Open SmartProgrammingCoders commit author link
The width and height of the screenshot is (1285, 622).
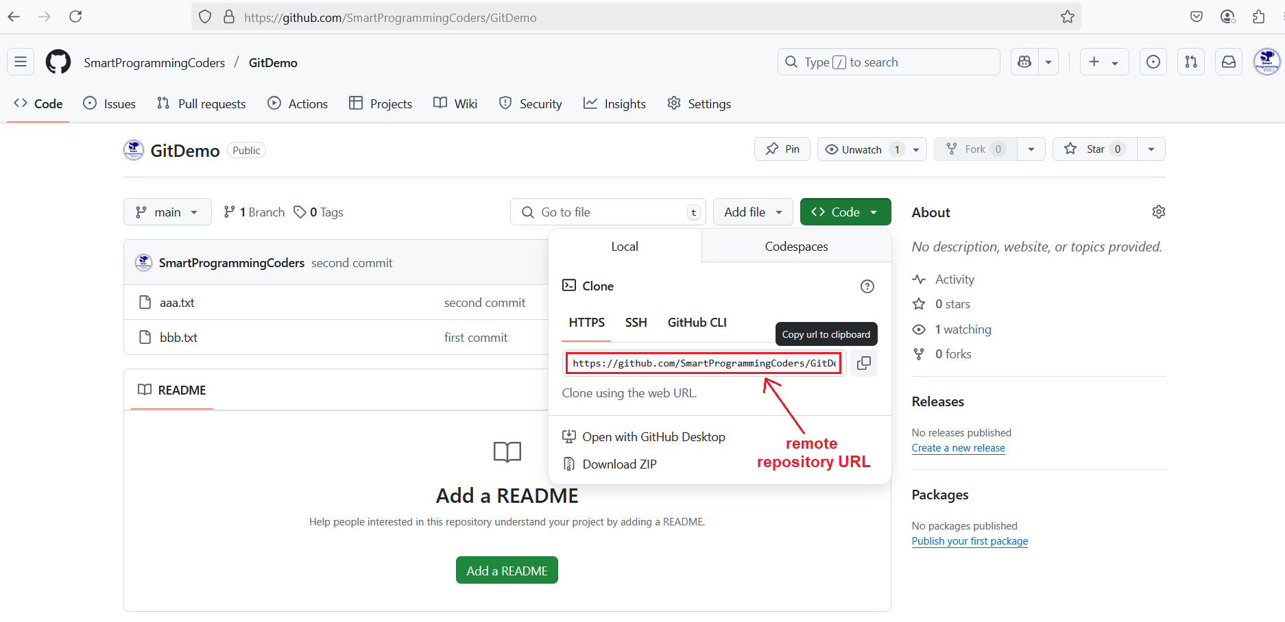click(x=231, y=263)
